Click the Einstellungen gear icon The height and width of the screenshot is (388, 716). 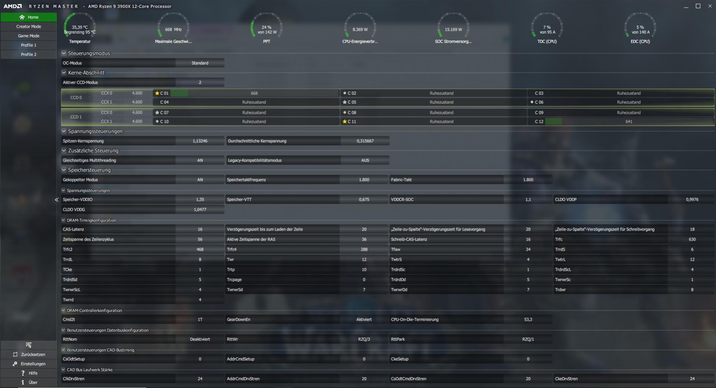15,364
